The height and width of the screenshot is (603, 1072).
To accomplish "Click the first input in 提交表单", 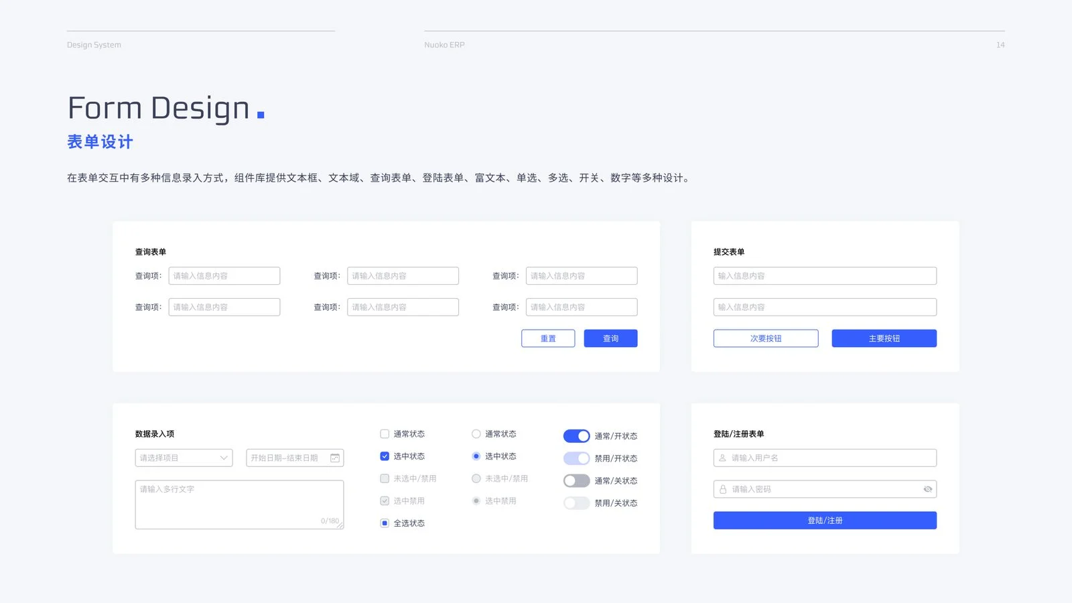I will click(825, 276).
